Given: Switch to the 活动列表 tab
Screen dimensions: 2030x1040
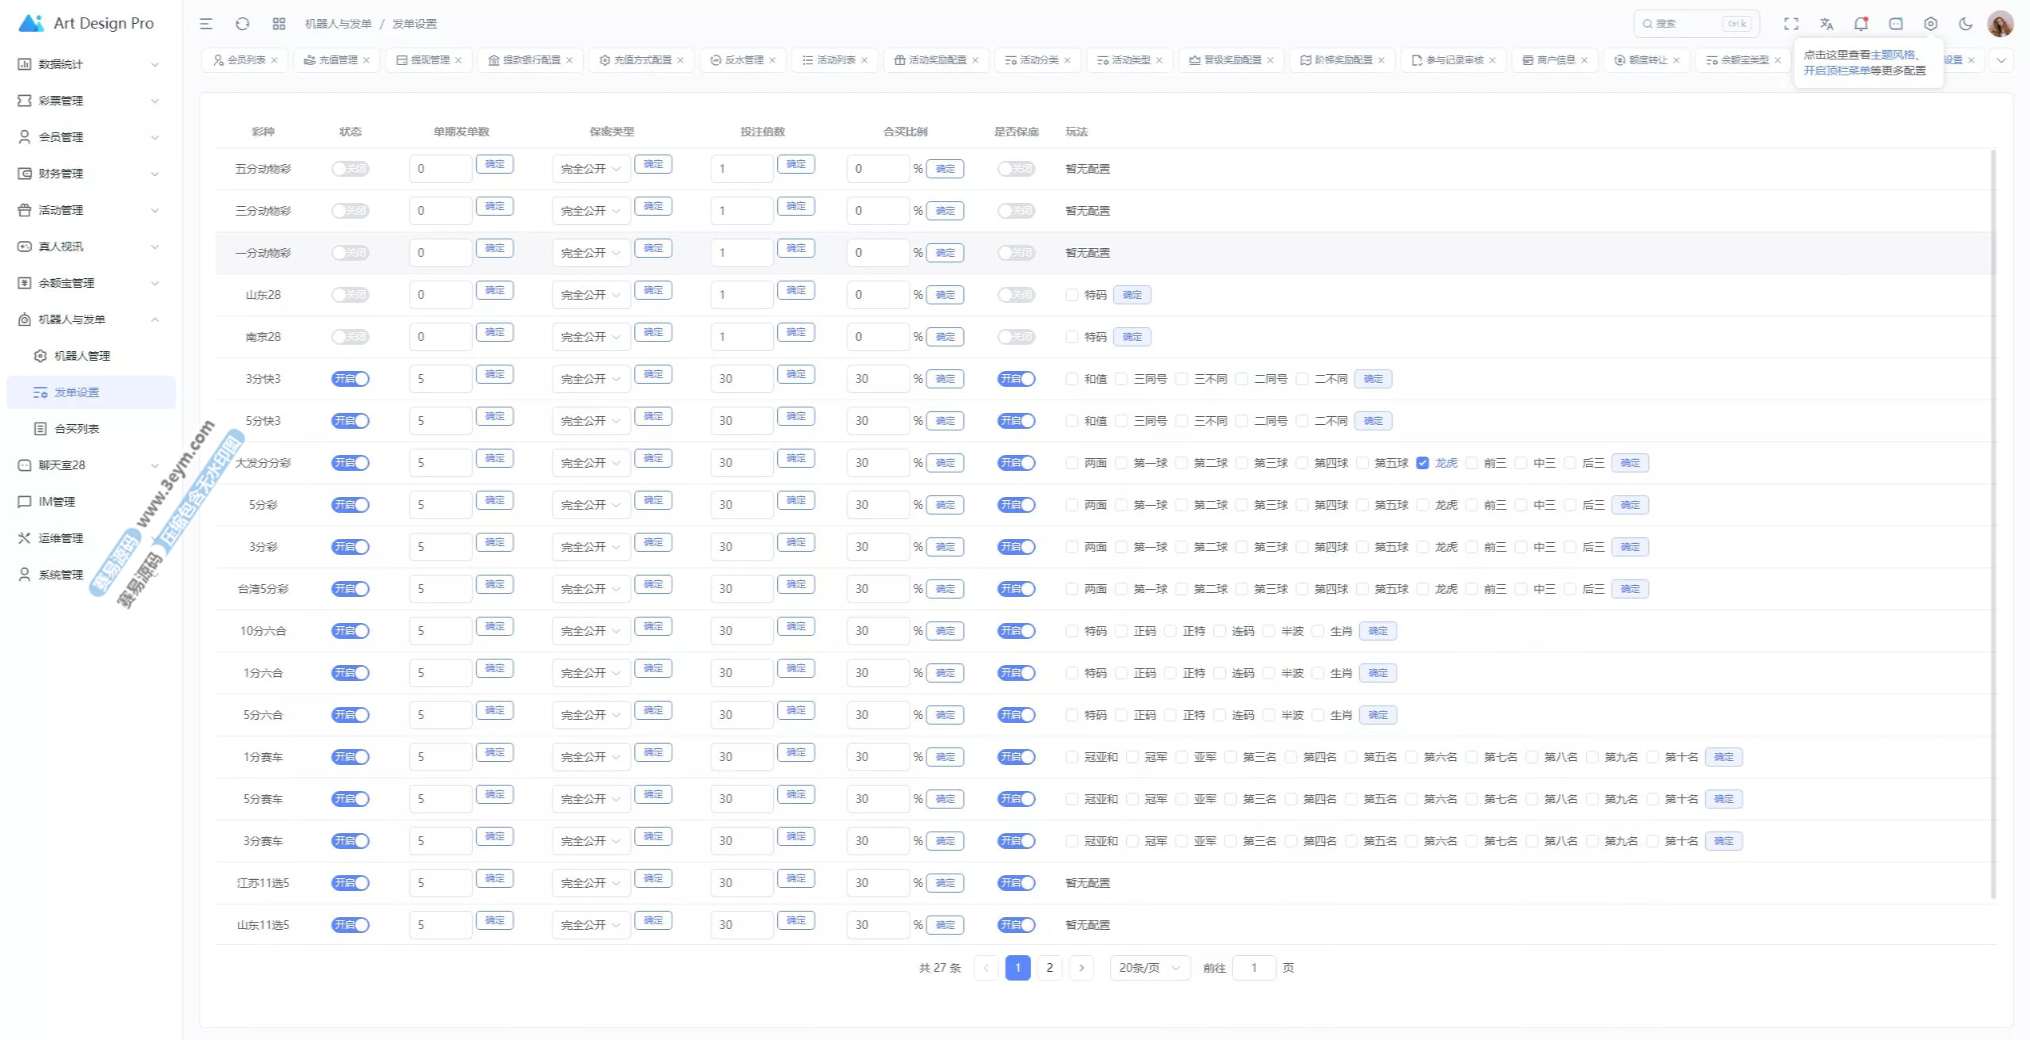Looking at the screenshot, I should point(835,60).
